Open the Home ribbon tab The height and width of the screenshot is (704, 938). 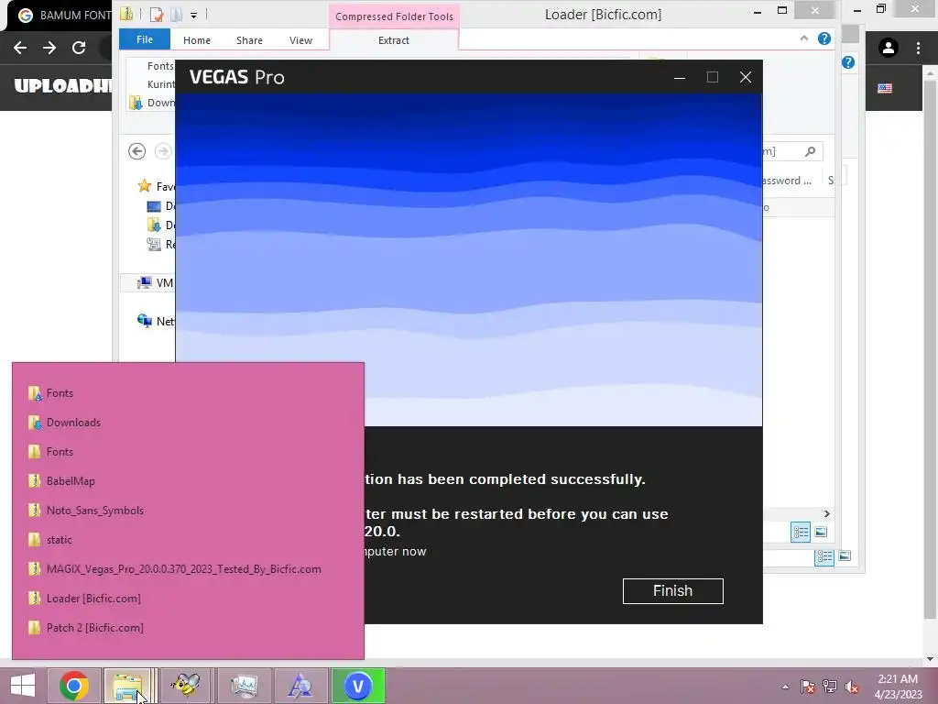point(197,40)
